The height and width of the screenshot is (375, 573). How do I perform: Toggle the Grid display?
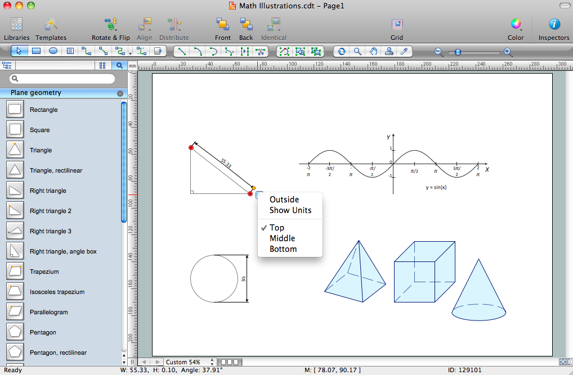tap(397, 25)
